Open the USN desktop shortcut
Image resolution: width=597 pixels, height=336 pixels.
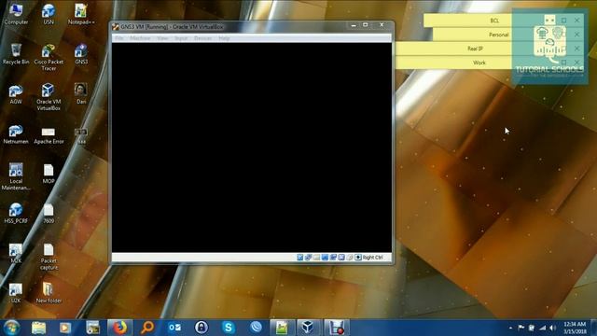pos(49,14)
